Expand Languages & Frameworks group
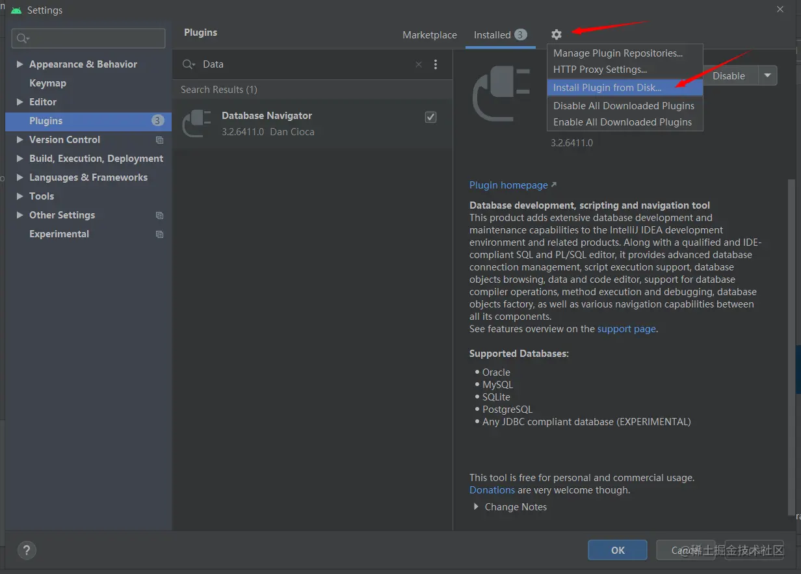Viewport: 801px width, 574px height. point(20,177)
